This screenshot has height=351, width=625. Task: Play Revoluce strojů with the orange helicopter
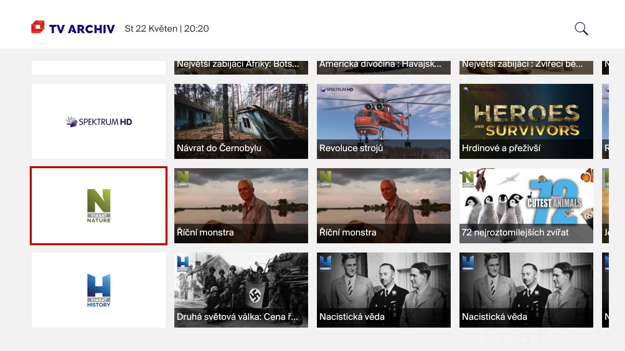384,121
